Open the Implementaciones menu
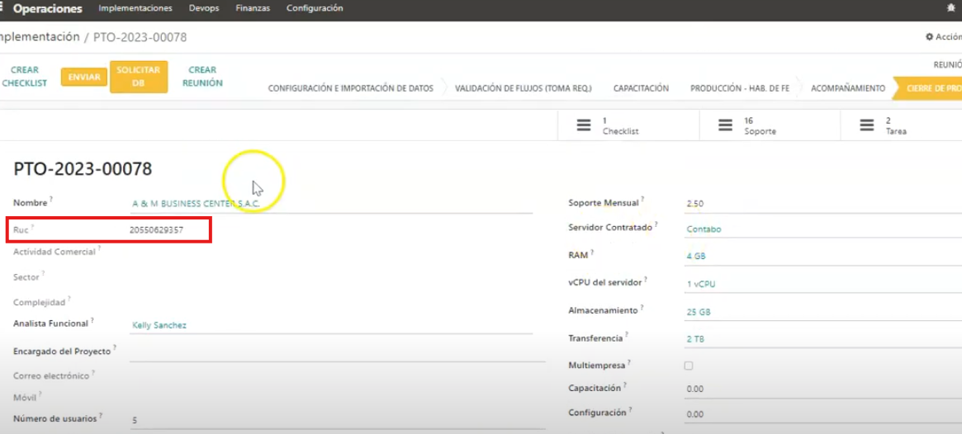Image resolution: width=962 pixels, height=434 pixels. [135, 8]
